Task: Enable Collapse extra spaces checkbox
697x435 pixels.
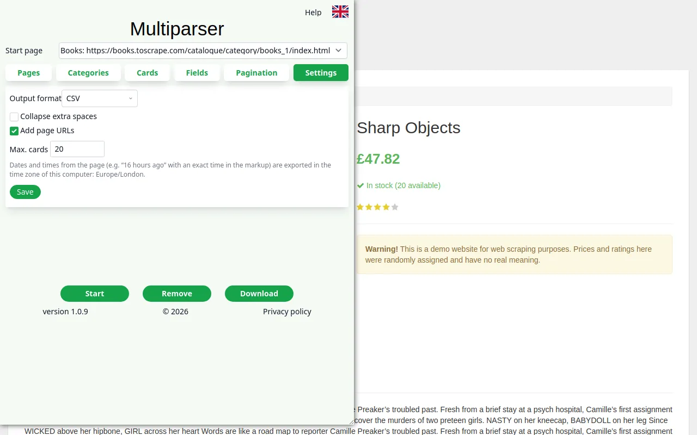Action: coord(14,116)
